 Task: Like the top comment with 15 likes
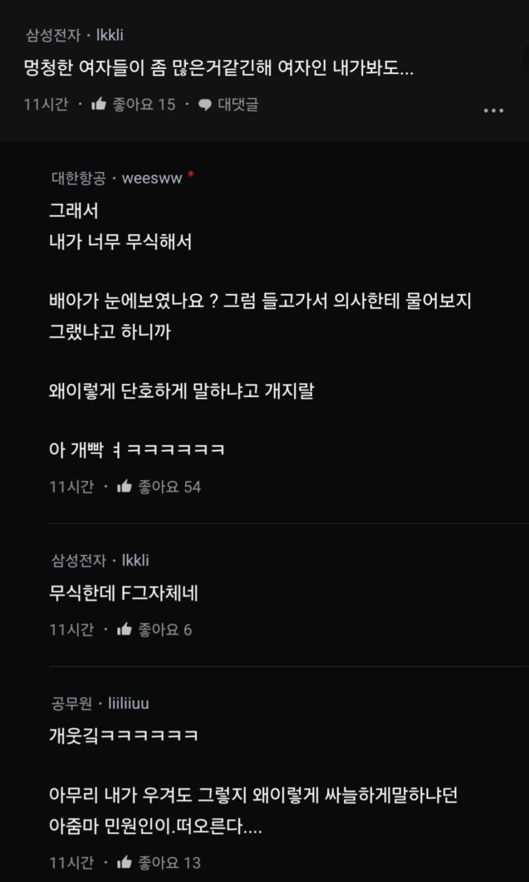[98, 105]
